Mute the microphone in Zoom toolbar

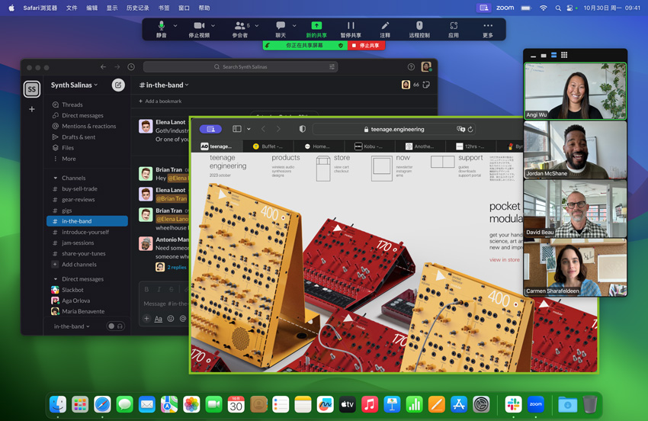click(161, 28)
